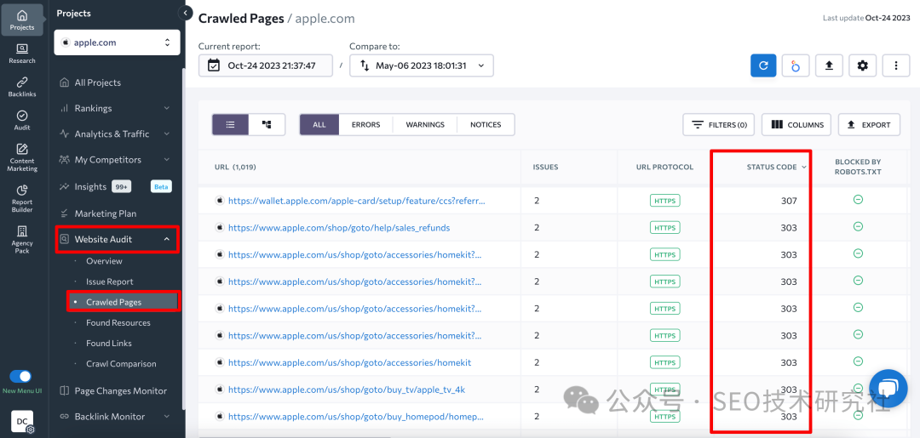This screenshot has height=438, width=920.
Task: Toggle the New Menu UI switch
Action: coord(20,376)
